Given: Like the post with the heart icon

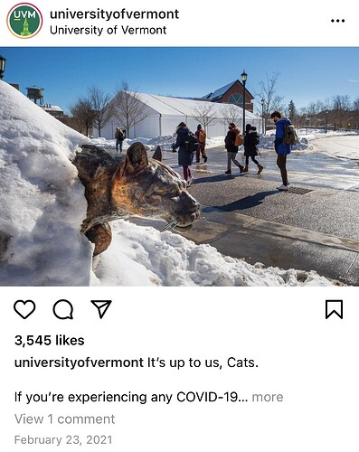Looking at the screenshot, I should click(24, 309).
